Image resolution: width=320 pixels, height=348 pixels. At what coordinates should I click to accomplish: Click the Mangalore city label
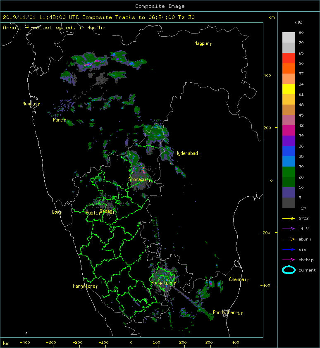[85, 286]
